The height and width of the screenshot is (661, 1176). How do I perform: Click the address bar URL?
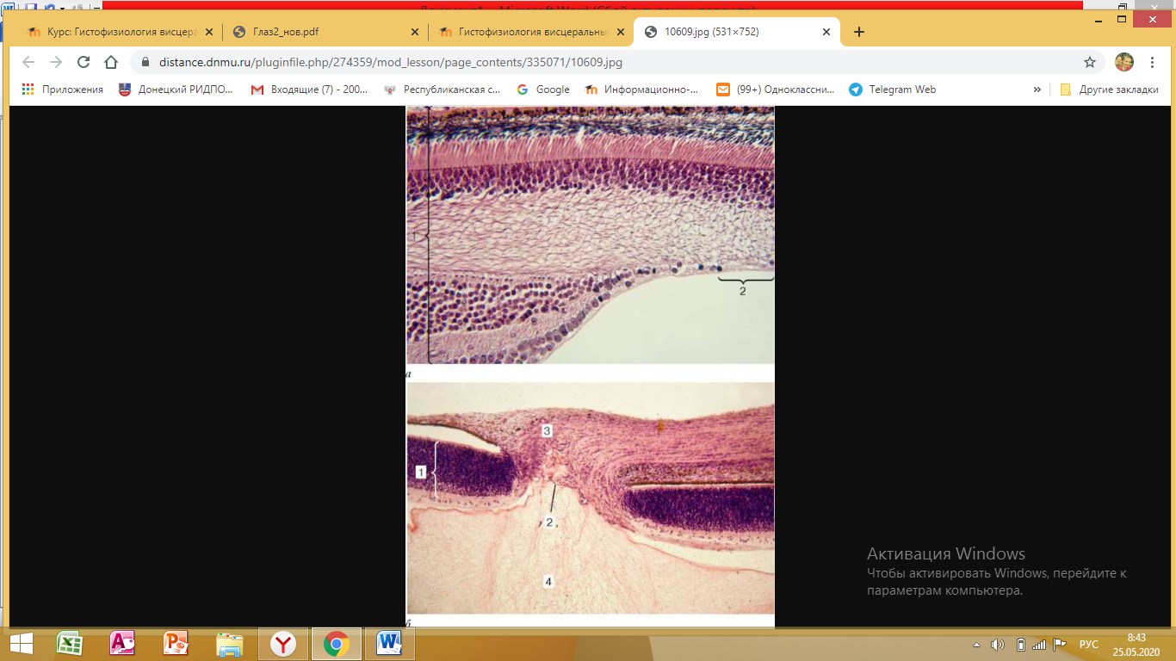(x=390, y=62)
